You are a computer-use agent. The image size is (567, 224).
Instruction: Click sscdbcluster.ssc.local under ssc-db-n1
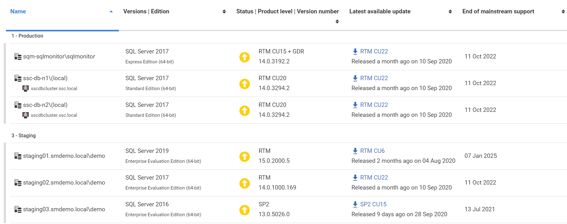pyautogui.click(x=54, y=89)
